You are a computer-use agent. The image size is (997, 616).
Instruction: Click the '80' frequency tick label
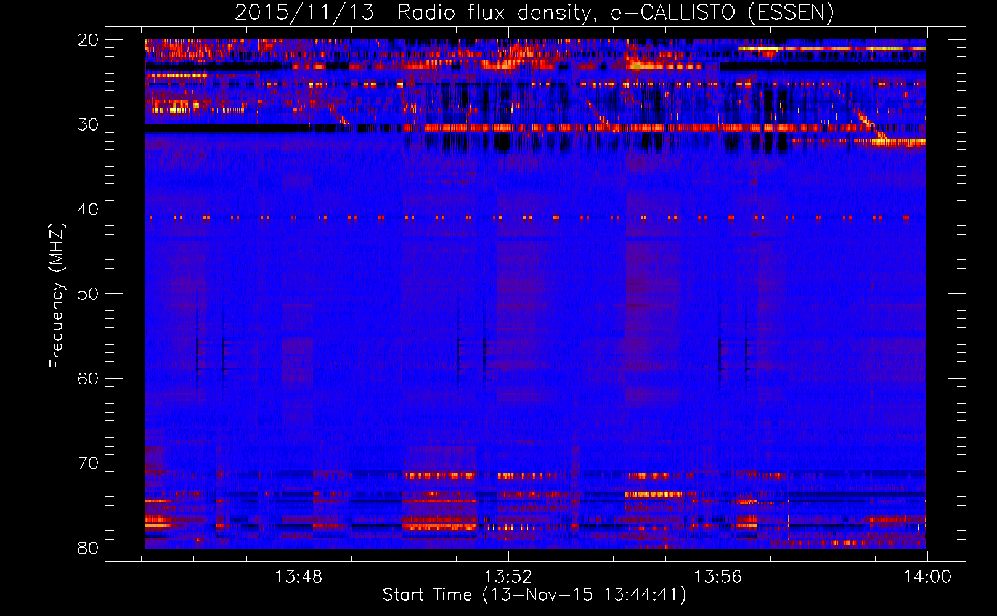[88, 548]
